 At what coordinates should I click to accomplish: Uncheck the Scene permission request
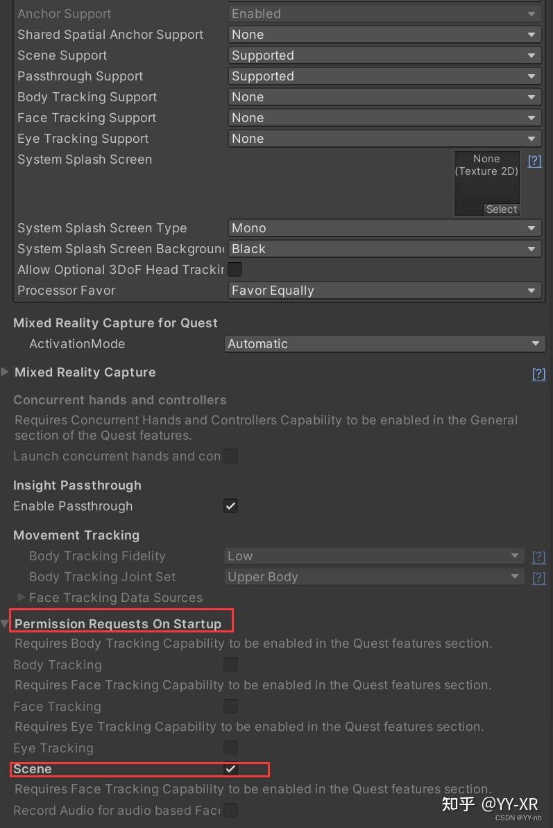[x=230, y=768]
